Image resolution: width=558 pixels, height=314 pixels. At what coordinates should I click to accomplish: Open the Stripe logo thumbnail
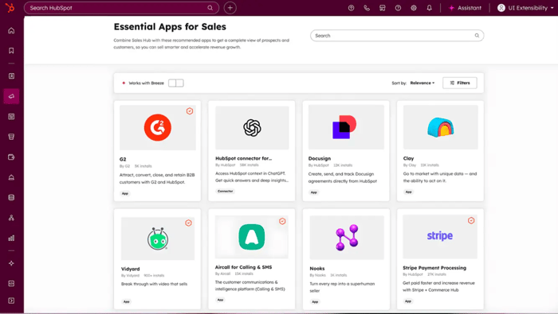pos(440,237)
